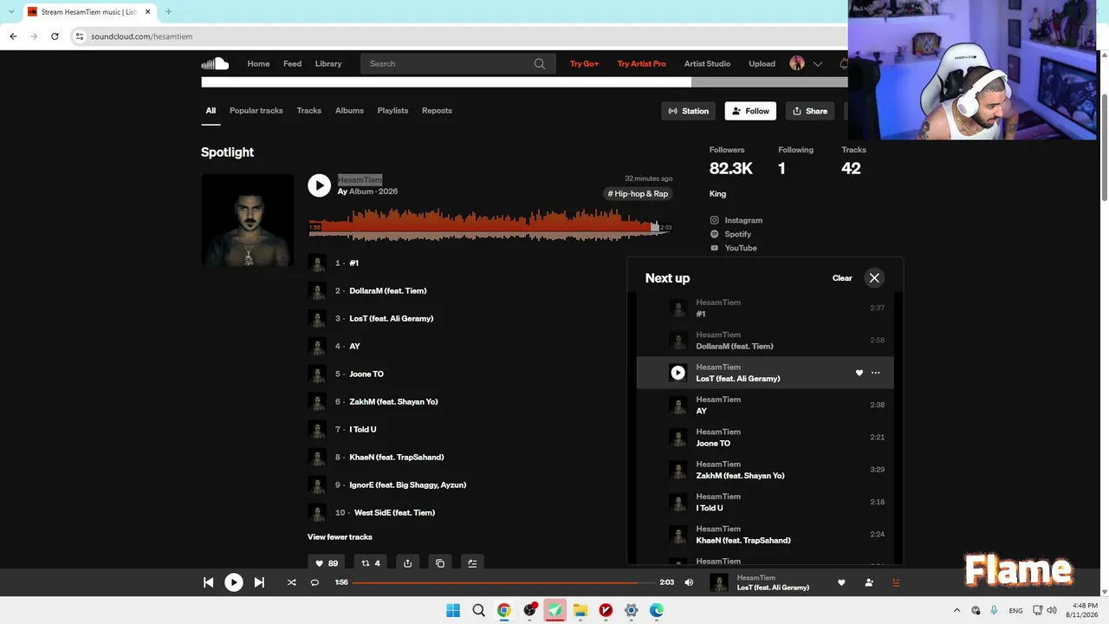Screen dimensions: 1109x624
Task: Open the Windows Start menu
Action: (x=453, y=610)
